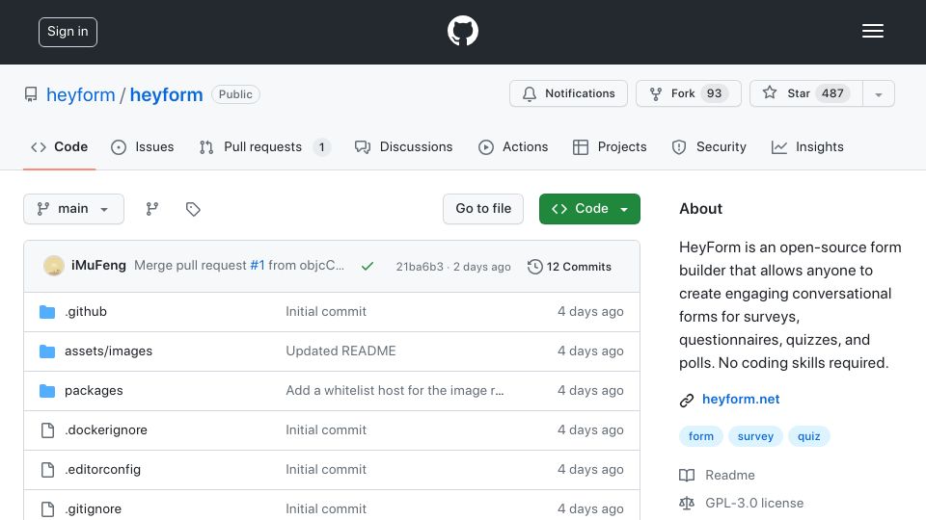Viewport: 926px width, 520px height.
Task: Fork the repository with Fork button
Action: point(688,93)
